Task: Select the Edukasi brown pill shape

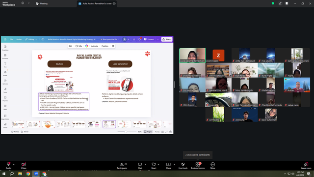Action: [x=59, y=64]
